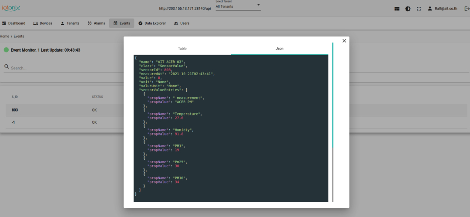This screenshot has height=217, width=470.
Task: Switch to the Table tab
Action: click(x=182, y=49)
